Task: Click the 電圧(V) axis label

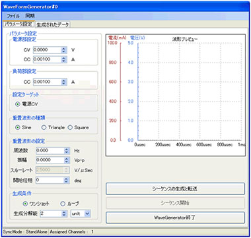Action: coord(137,38)
